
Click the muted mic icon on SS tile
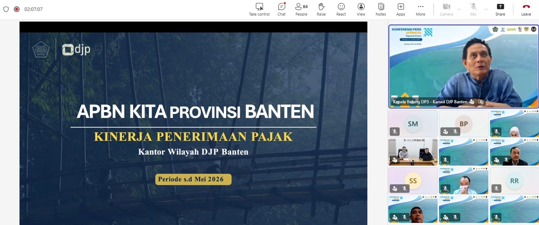[x=404, y=189]
